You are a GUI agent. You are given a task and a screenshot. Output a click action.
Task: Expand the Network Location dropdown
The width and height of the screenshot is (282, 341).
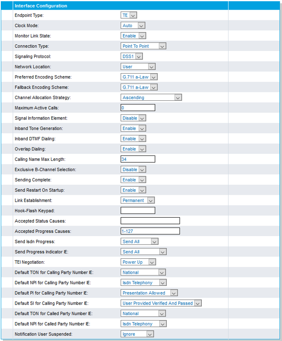pos(138,66)
